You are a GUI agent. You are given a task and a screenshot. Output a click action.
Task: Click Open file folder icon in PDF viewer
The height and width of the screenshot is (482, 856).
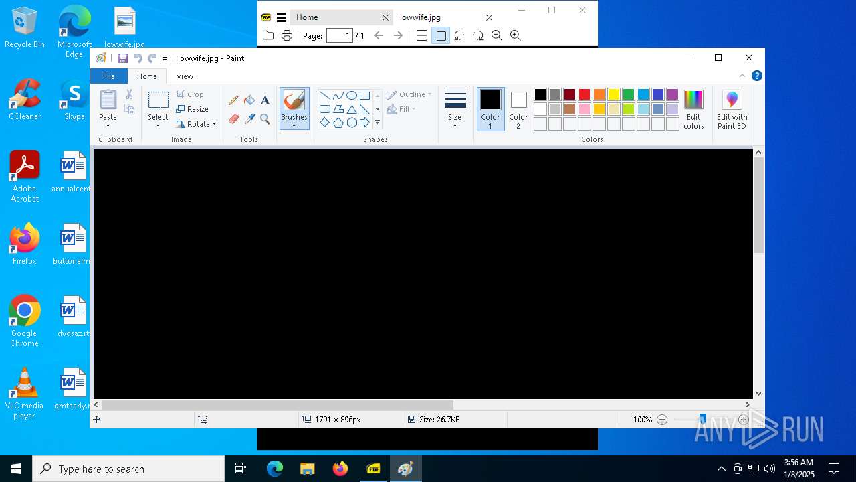pos(268,35)
